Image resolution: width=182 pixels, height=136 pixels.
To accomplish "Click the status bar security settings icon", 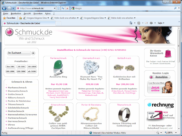I will coord(158,133).
